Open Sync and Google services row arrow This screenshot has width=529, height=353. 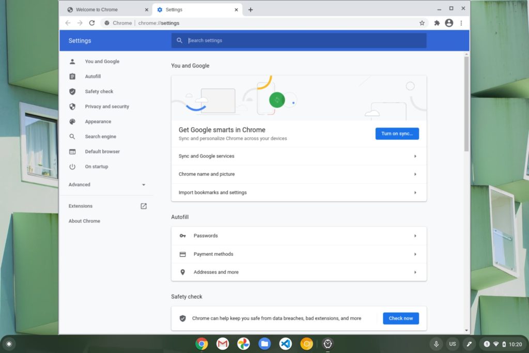[415, 156]
